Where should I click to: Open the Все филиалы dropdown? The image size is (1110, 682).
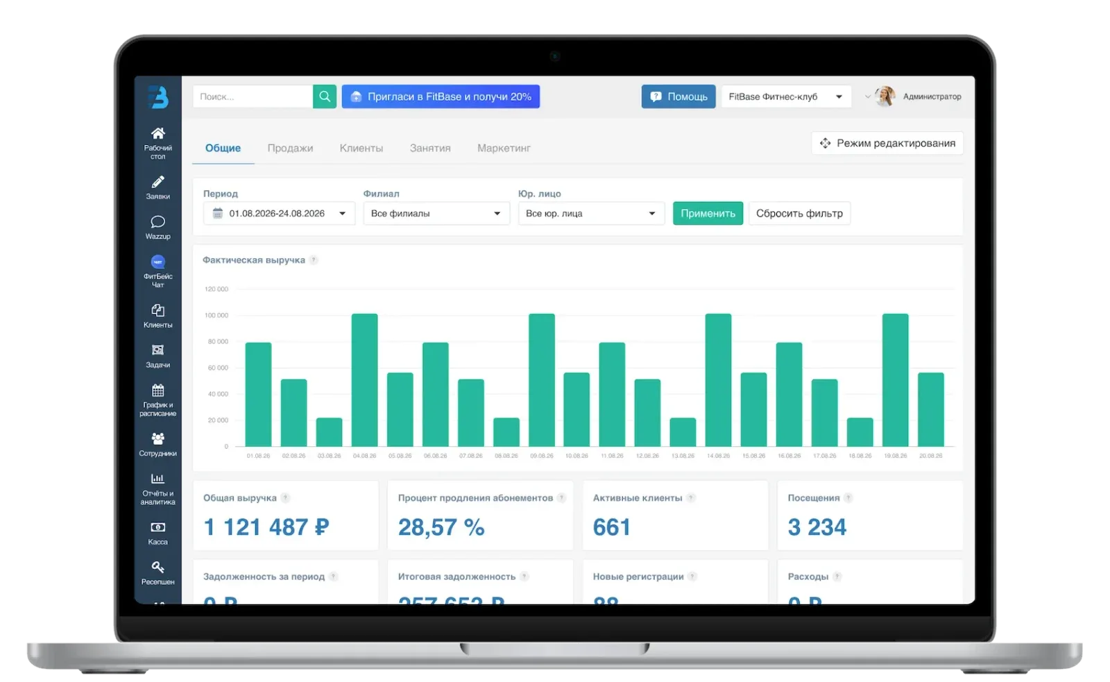(436, 214)
